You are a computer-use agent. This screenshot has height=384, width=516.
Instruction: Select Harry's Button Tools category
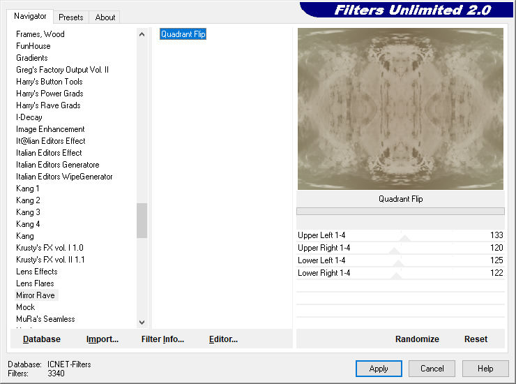50,82
